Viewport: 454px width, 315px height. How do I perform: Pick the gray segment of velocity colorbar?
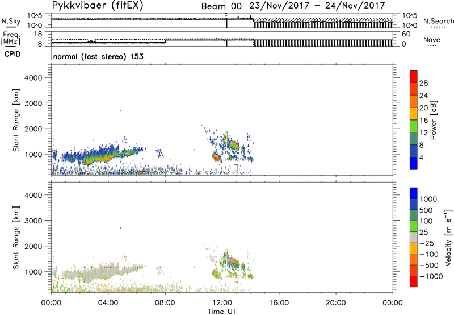coord(414,237)
